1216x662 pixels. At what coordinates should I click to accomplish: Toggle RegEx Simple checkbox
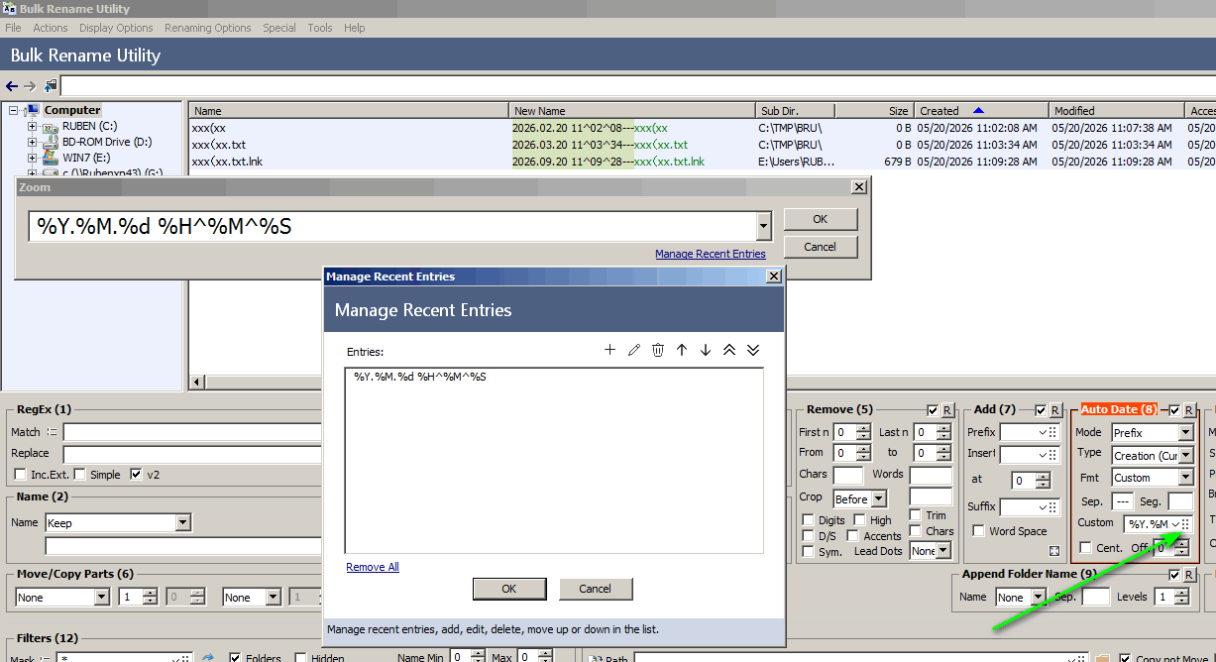point(79,475)
